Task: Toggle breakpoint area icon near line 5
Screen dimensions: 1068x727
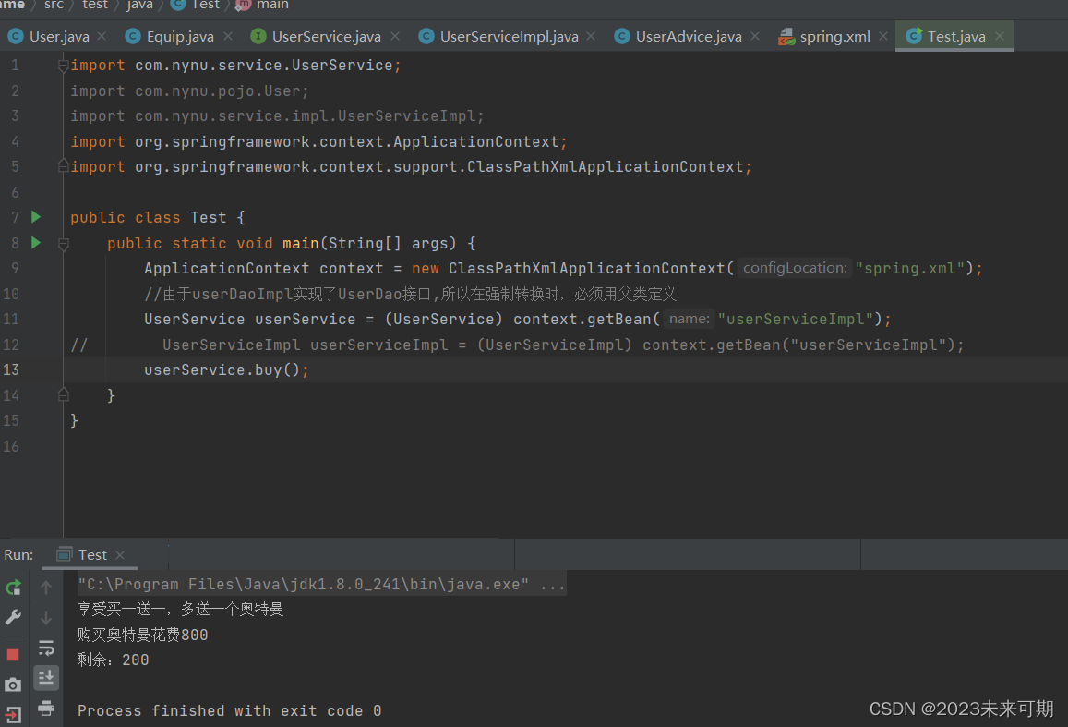Action: pos(63,166)
